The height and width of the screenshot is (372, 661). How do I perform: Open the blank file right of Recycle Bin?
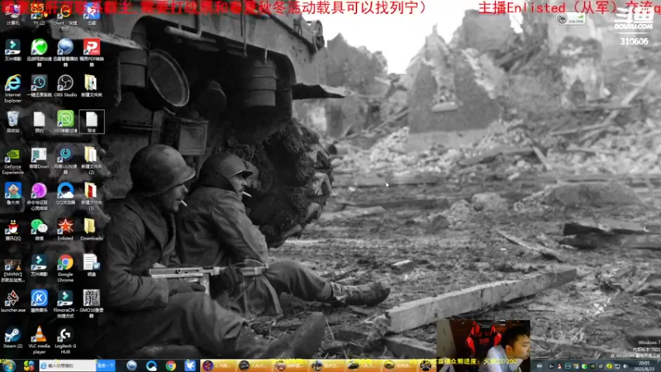(x=39, y=122)
